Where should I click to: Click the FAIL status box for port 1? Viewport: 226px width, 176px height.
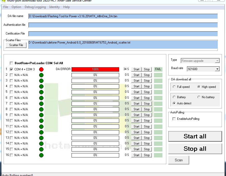coord(158,69)
